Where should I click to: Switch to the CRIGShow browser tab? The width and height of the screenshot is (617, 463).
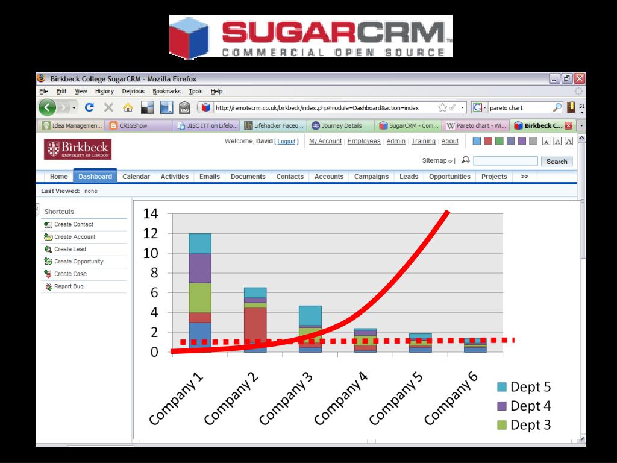tap(139, 125)
